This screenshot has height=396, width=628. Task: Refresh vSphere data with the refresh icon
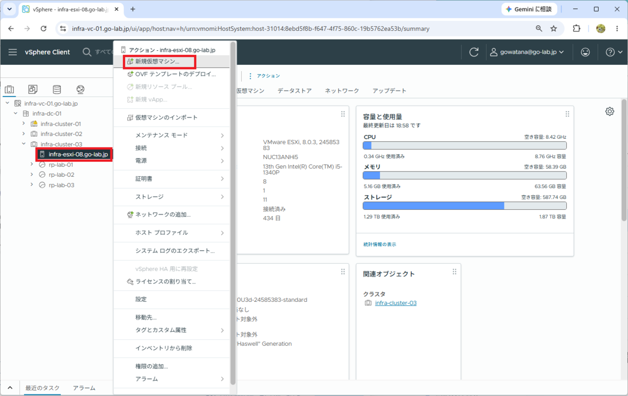(474, 52)
